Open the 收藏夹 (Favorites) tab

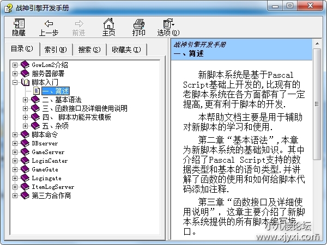(126, 50)
